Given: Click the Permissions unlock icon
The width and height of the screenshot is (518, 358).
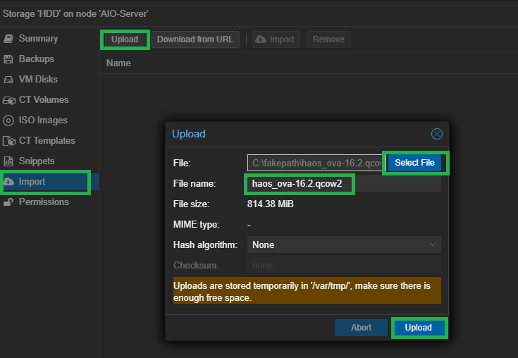Looking at the screenshot, I should [x=8, y=202].
